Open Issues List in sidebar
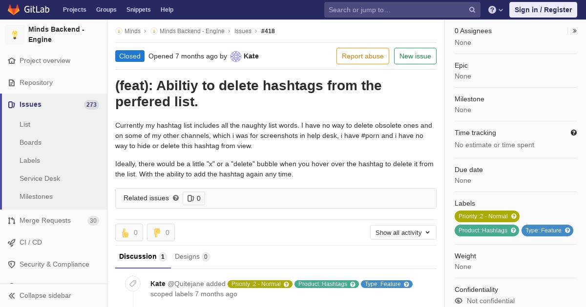The image size is (586, 307). pyautogui.click(x=25, y=124)
